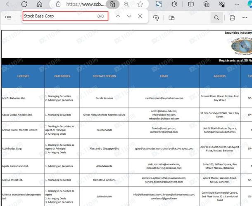Go to browser home page
The height and width of the screenshot is (206, 252).
pyautogui.click(x=39, y=4)
